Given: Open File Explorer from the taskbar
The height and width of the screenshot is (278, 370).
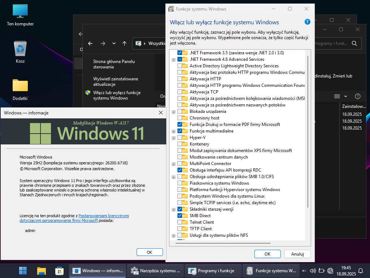Looking at the screenshot, I should point(41,270).
